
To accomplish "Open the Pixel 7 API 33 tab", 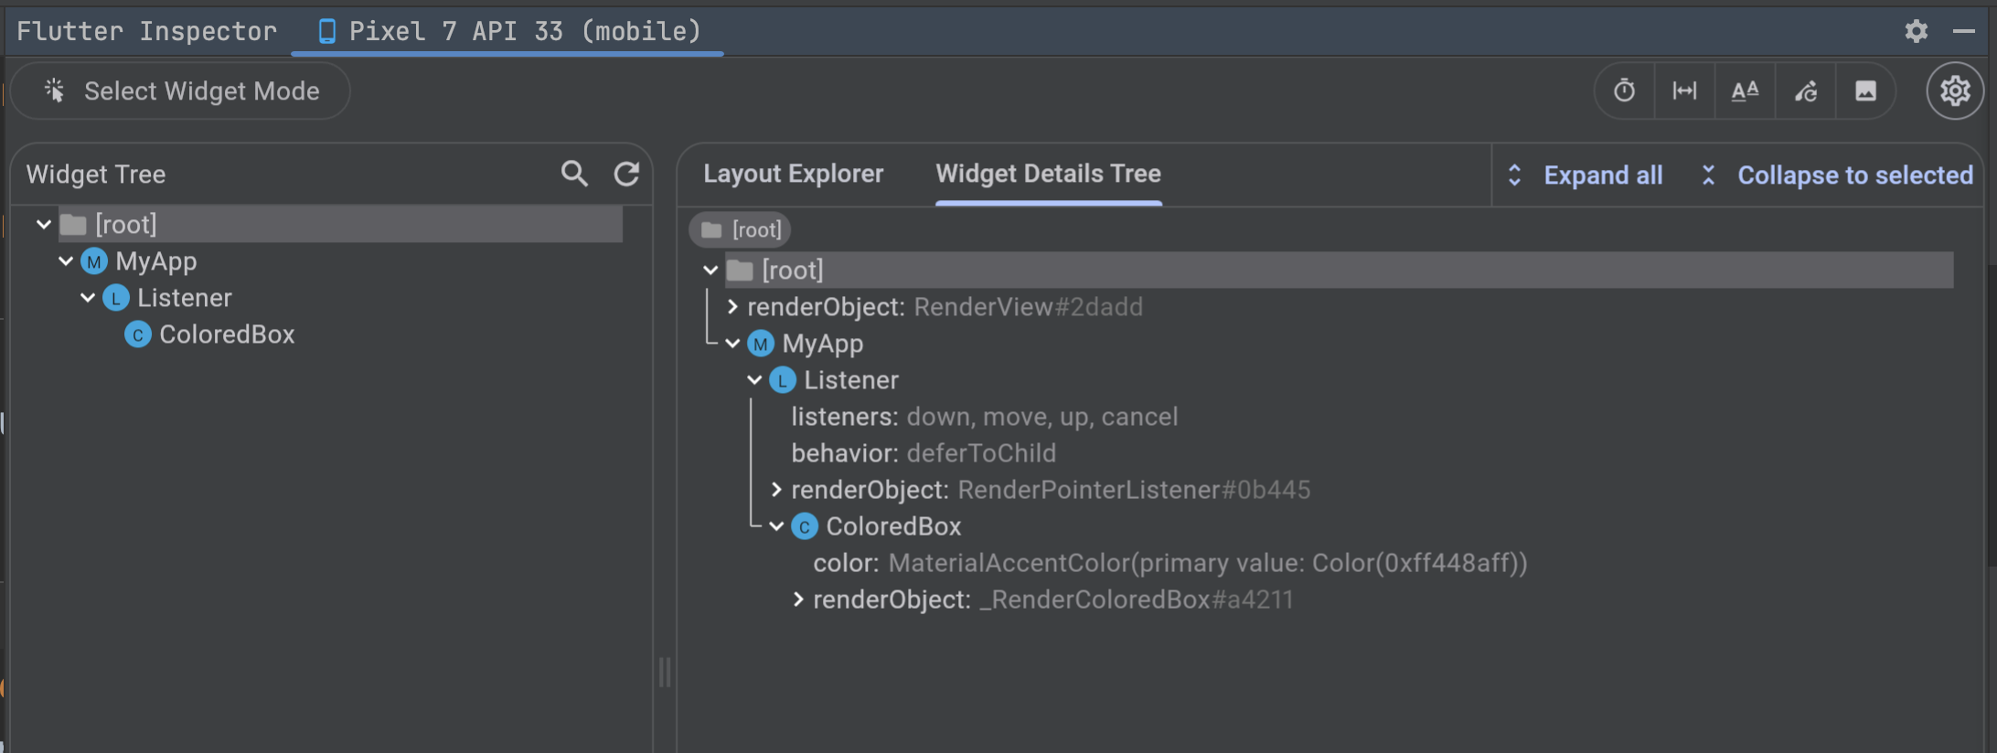I will pos(508,31).
